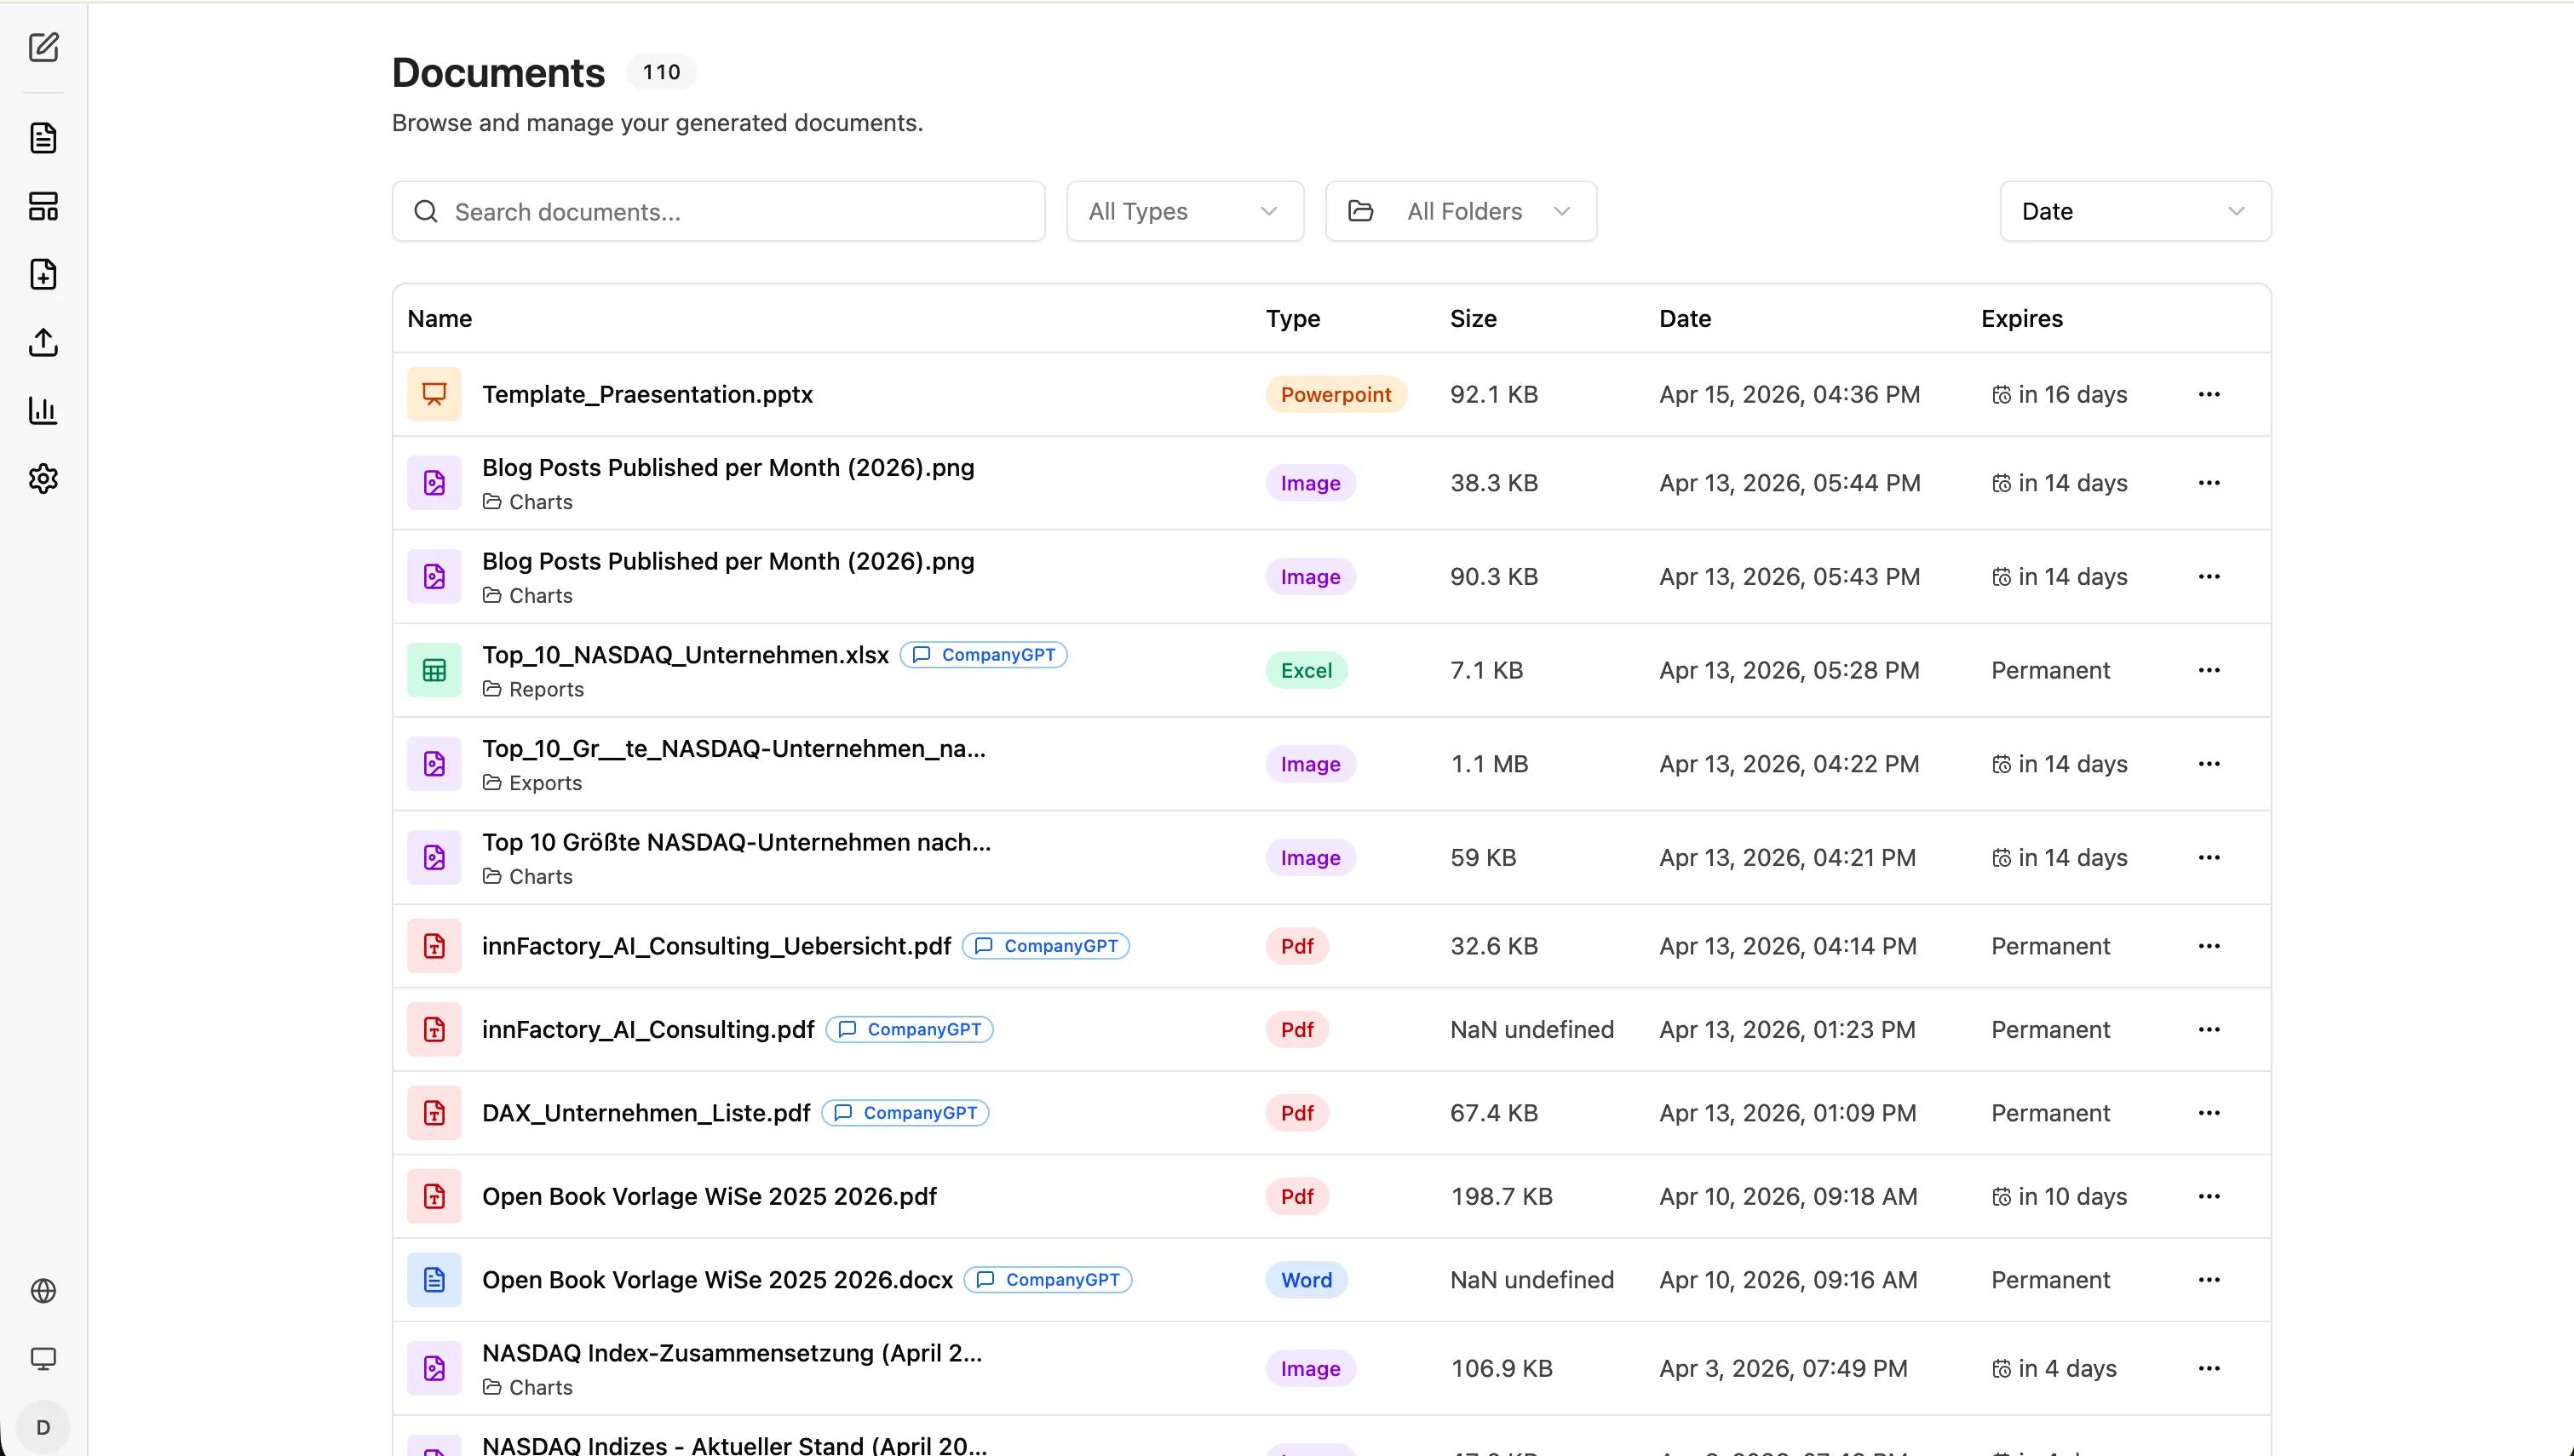Open more options for NASDAQ Index-Zusammensetzung row
2574x1456 pixels.
(x=2209, y=1369)
